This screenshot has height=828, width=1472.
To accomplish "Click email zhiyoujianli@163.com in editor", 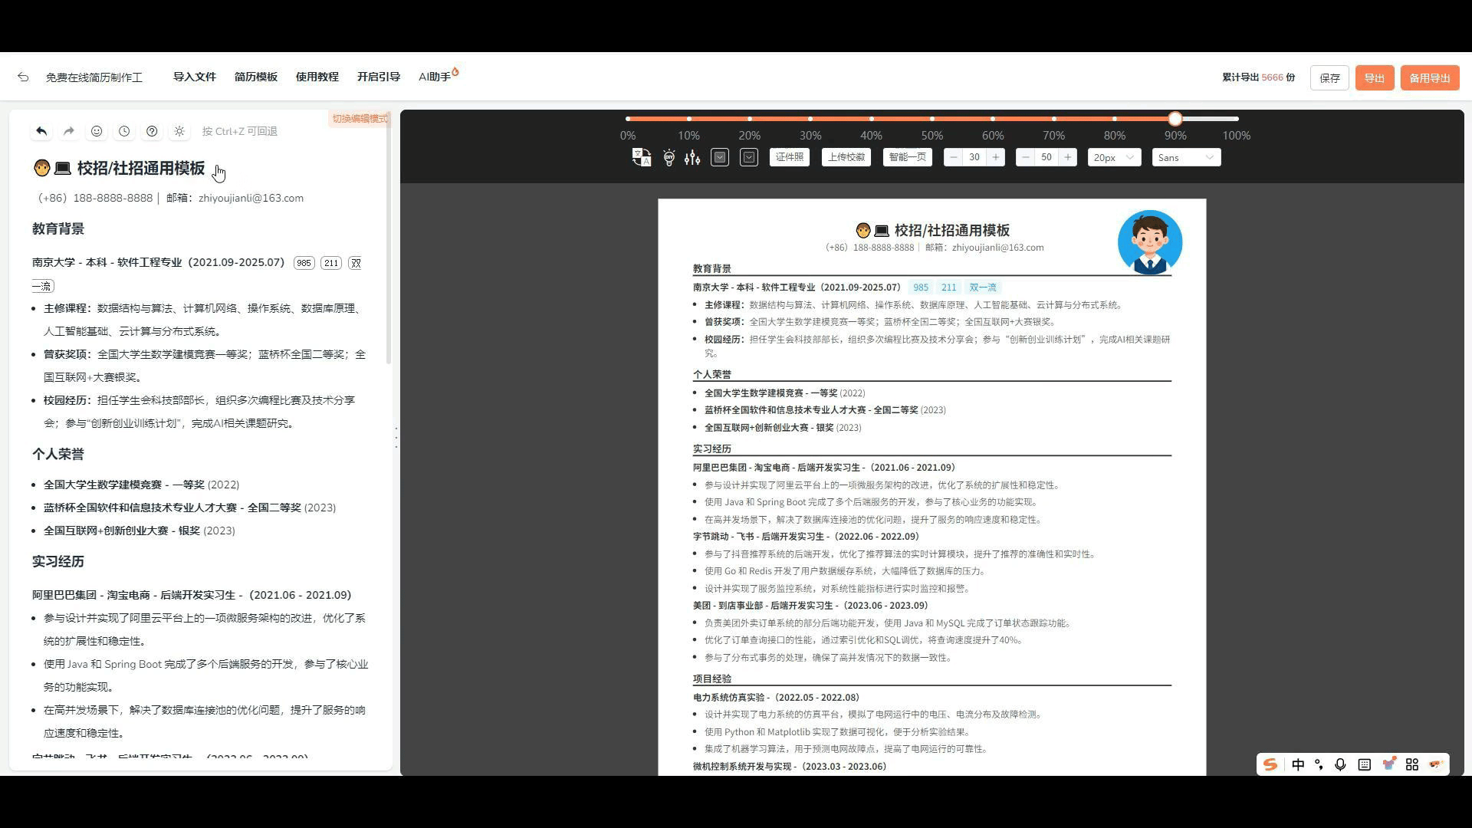I will click(251, 199).
